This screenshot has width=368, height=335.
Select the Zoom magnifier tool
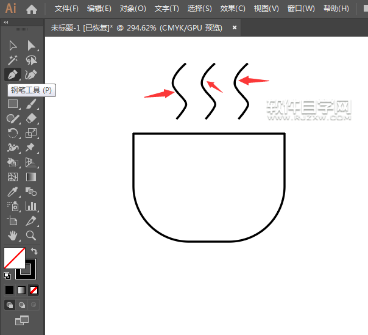[30, 236]
